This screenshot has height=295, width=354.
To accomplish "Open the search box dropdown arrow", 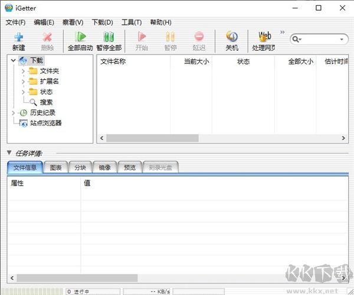I will coord(342,40).
